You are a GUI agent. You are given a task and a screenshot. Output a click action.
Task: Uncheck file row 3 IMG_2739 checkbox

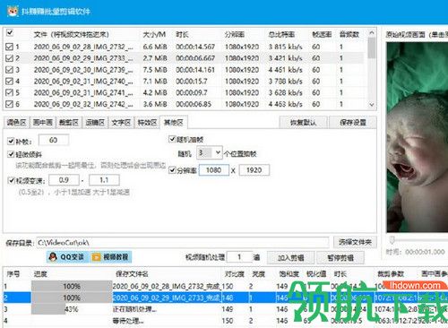[x=9, y=70]
